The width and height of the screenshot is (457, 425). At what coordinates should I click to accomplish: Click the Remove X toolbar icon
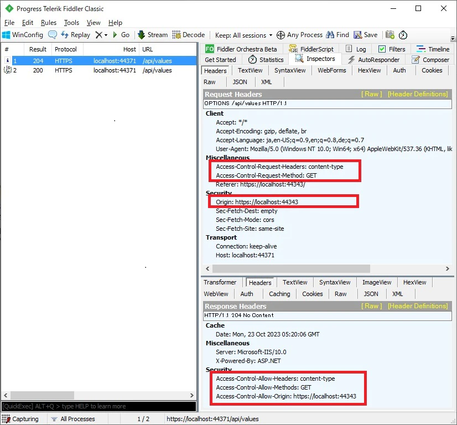tap(99, 35)
